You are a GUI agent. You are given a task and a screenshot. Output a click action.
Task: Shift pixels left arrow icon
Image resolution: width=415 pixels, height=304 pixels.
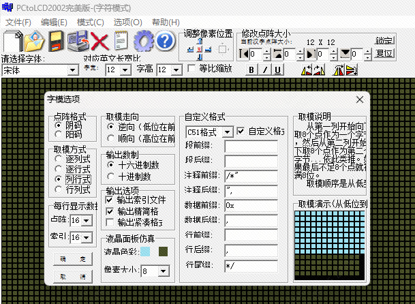pyautogui.click(x=190, y=49)
